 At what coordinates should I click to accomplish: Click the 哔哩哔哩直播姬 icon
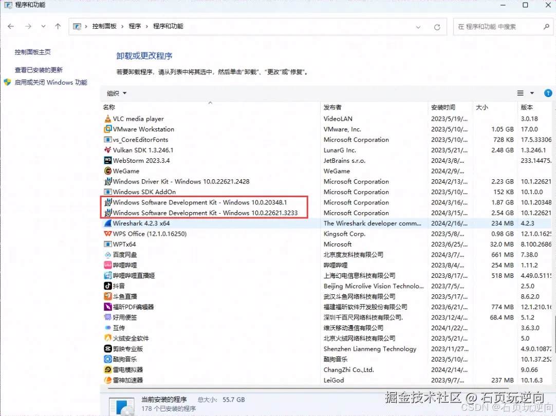coord(108,275)
